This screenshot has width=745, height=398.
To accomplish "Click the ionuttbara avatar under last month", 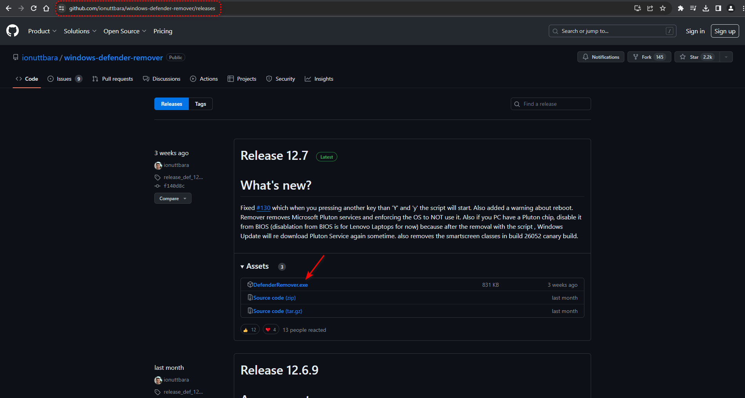I will pyautogui.click(x=158, y=380).
